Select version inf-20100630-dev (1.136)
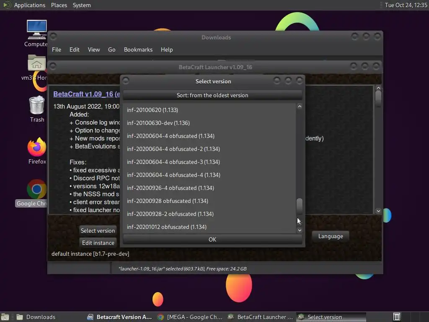Viewport: 429px width, 322px height. click(x=209, y=123)
